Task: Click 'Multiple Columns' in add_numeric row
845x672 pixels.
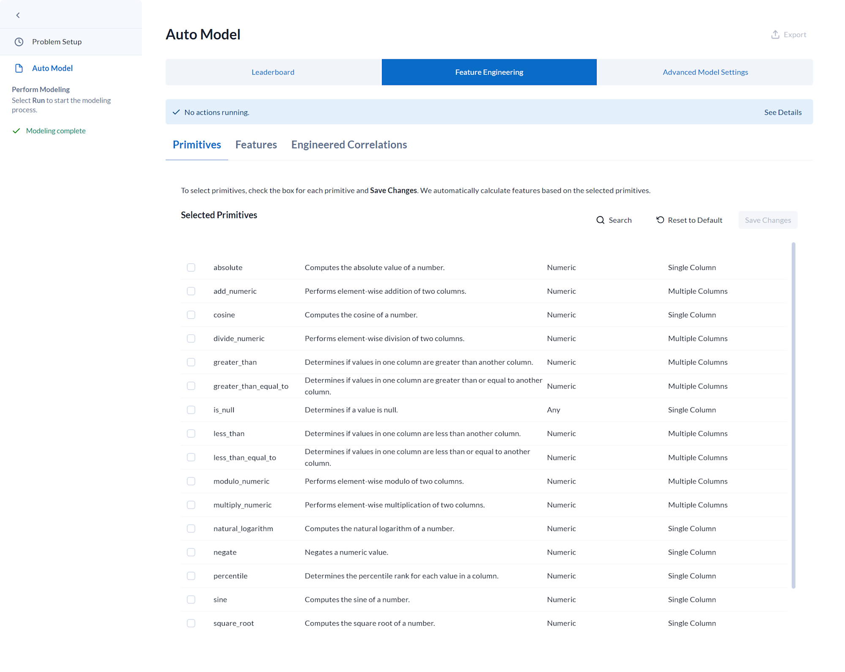Action: [x=698, y=291]
